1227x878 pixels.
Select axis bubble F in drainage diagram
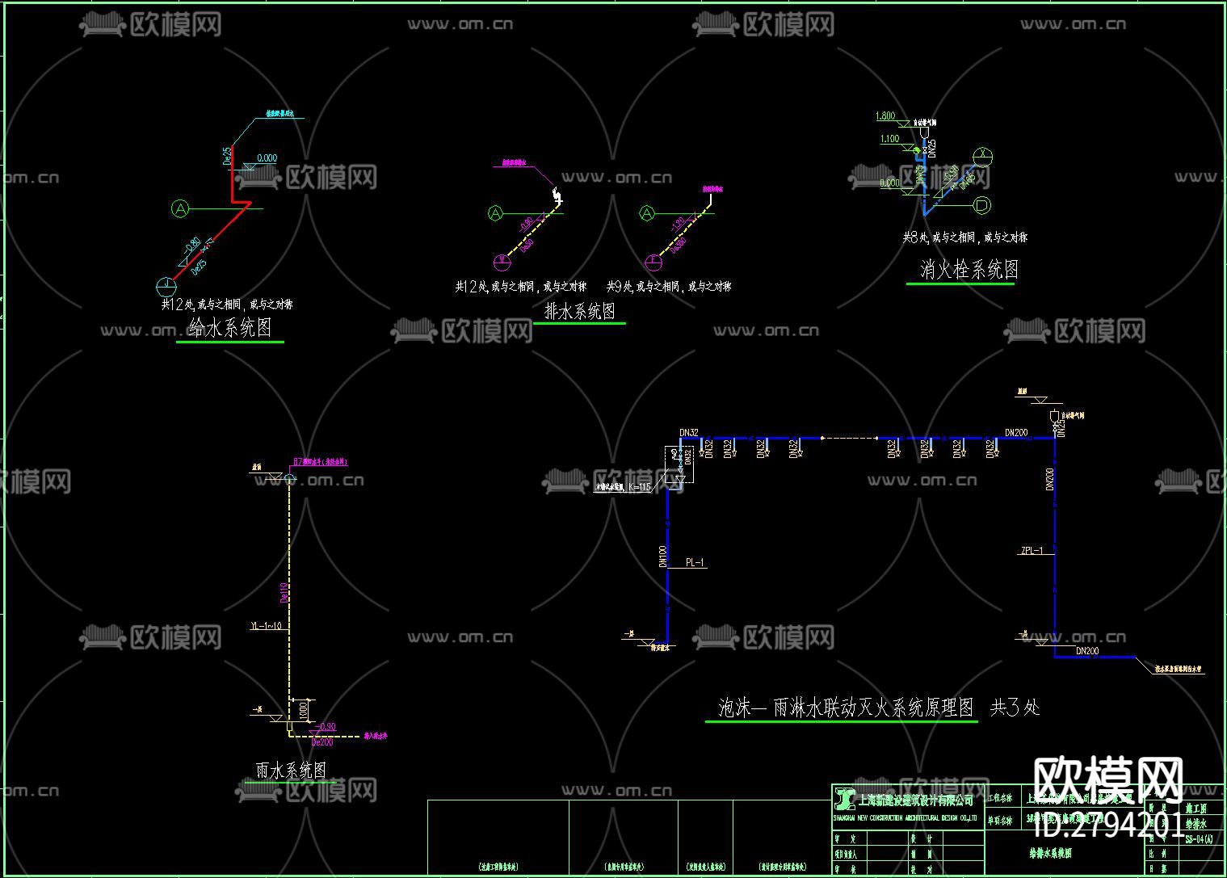click(653, 261)
